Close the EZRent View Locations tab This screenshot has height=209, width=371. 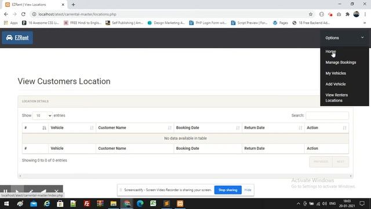click(63, 5)
